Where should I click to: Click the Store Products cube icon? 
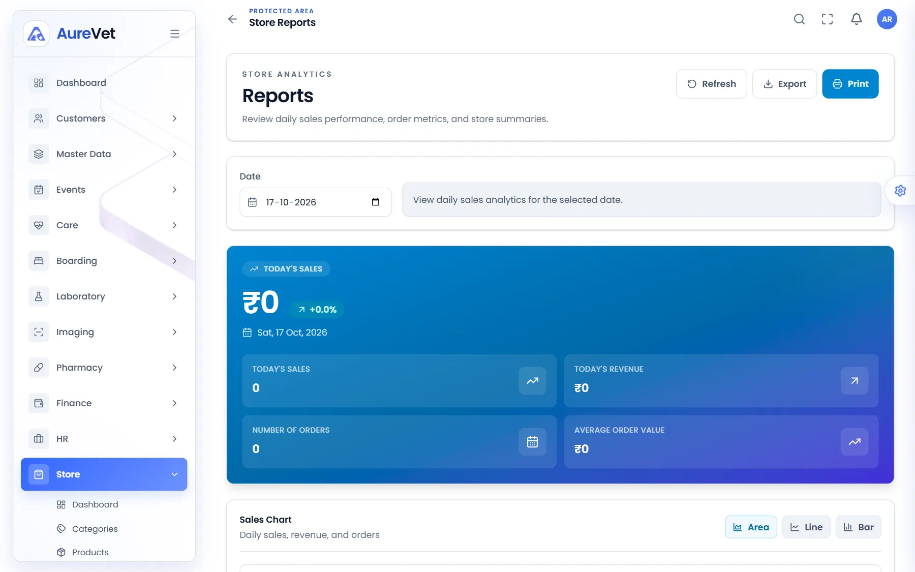[61, 552]
